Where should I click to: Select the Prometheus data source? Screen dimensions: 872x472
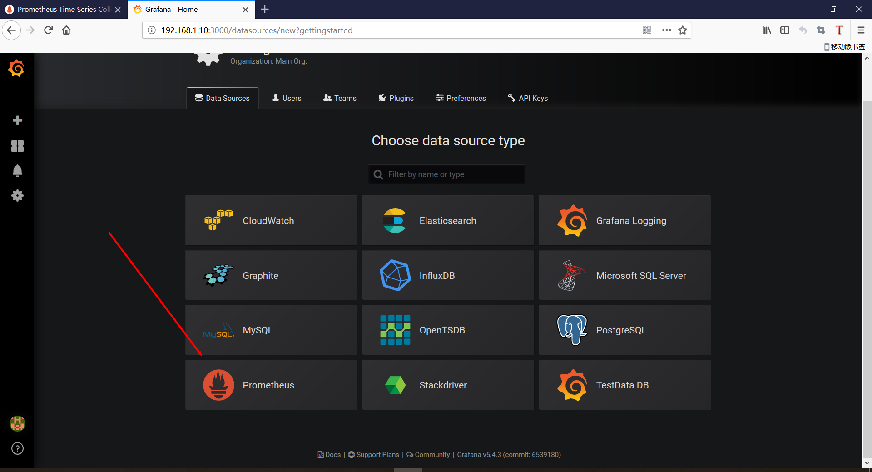pos(271,385)
